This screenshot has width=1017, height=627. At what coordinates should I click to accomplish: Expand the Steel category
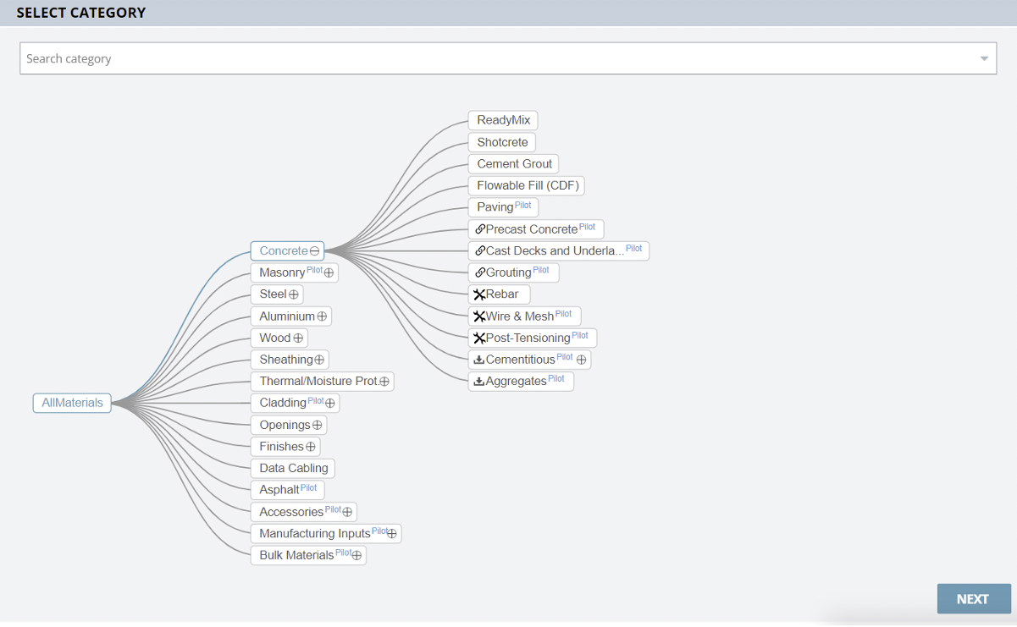point(294,294)
